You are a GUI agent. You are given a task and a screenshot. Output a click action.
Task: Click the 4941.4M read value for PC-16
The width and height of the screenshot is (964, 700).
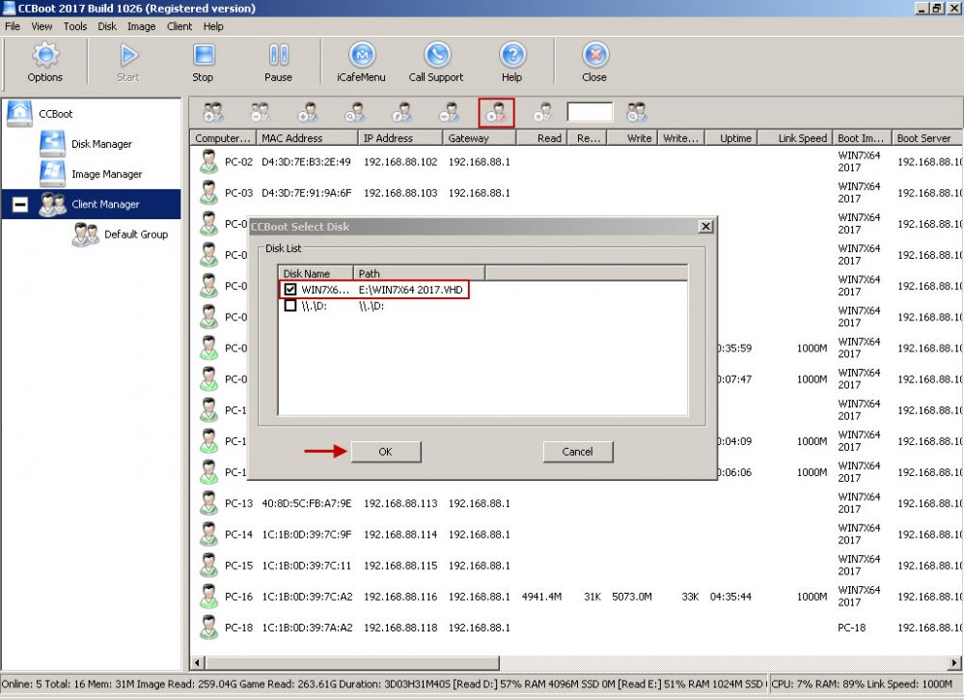pyautogui.click(x=541, y=596)
